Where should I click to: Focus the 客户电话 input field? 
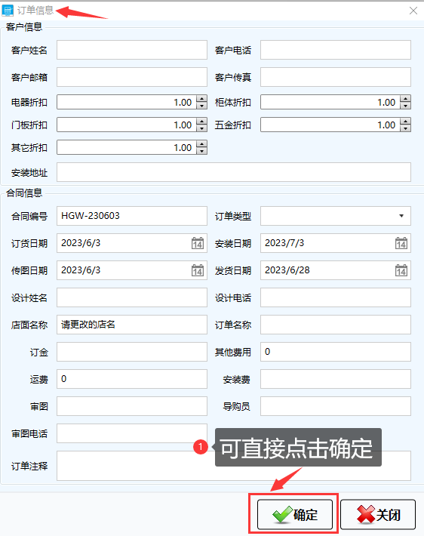[x=336, y=50]
